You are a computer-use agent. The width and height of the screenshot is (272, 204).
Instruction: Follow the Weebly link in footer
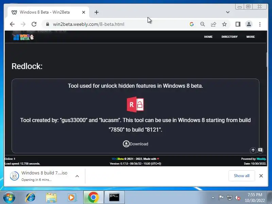[261, 159]
